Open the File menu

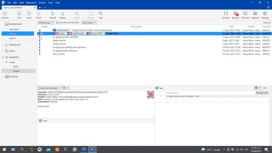click(9, 3)
